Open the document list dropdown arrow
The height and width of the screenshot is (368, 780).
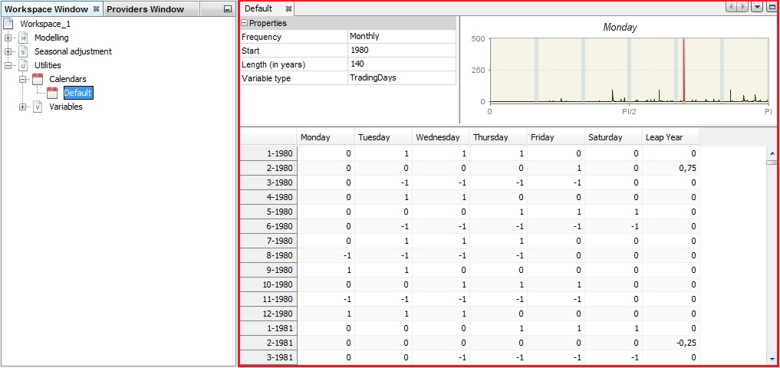(757, 7)
